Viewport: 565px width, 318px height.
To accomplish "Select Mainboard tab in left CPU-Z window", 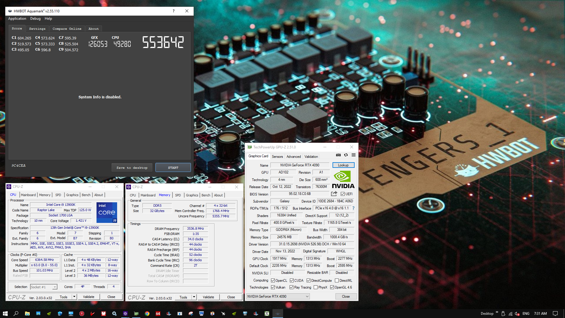I will [28, 195].
